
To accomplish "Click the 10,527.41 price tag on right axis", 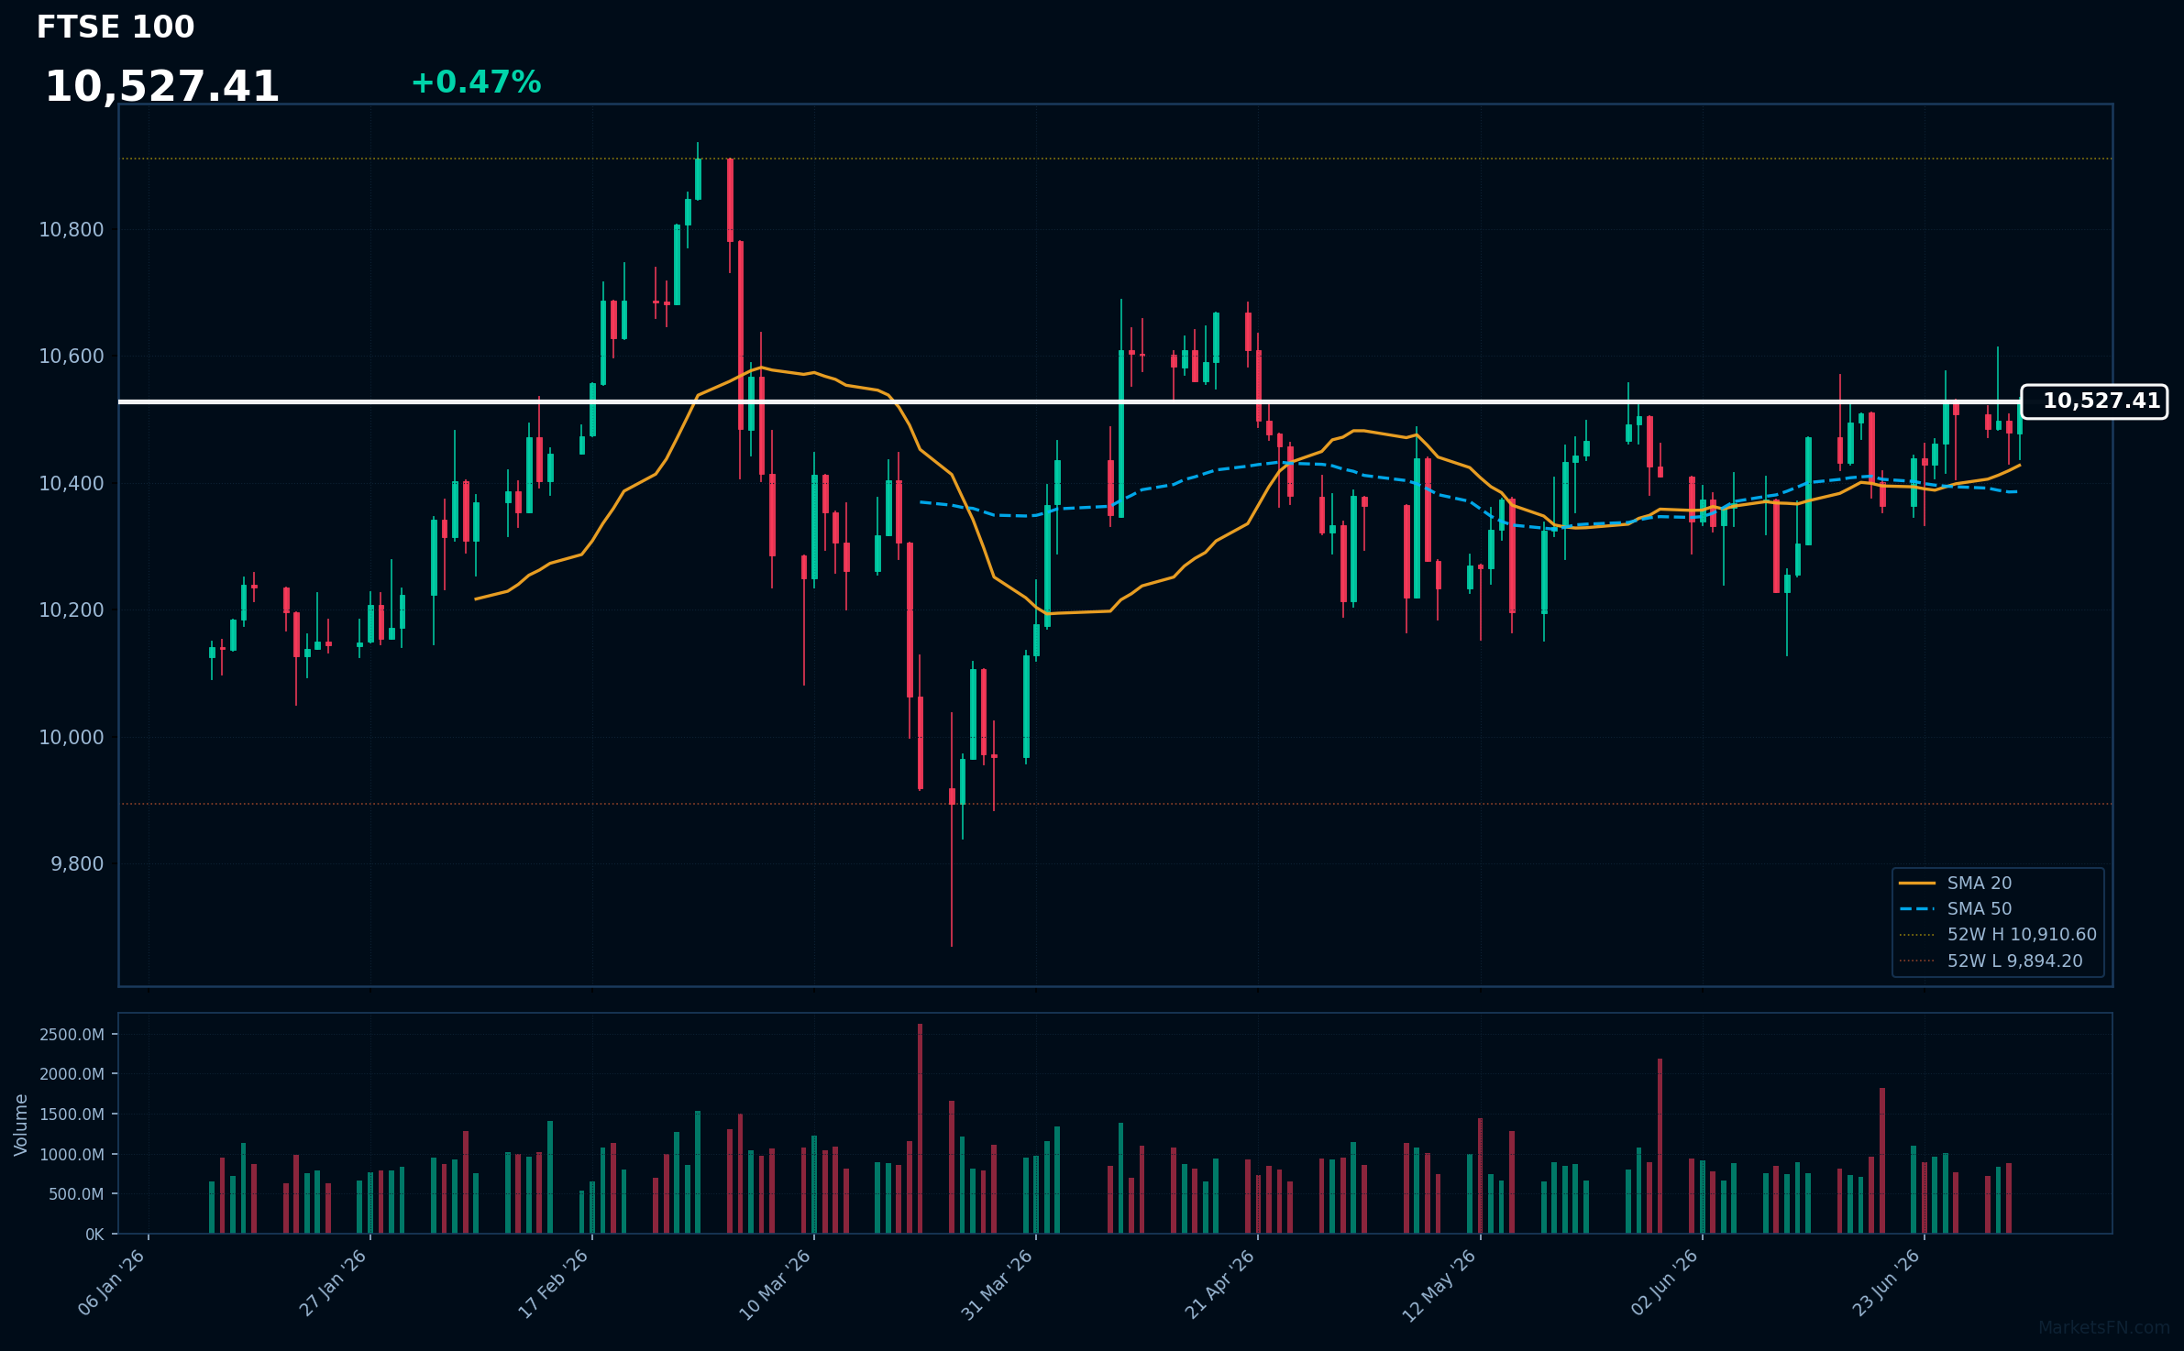I will pyautogui.click(x=2094, y=401).
